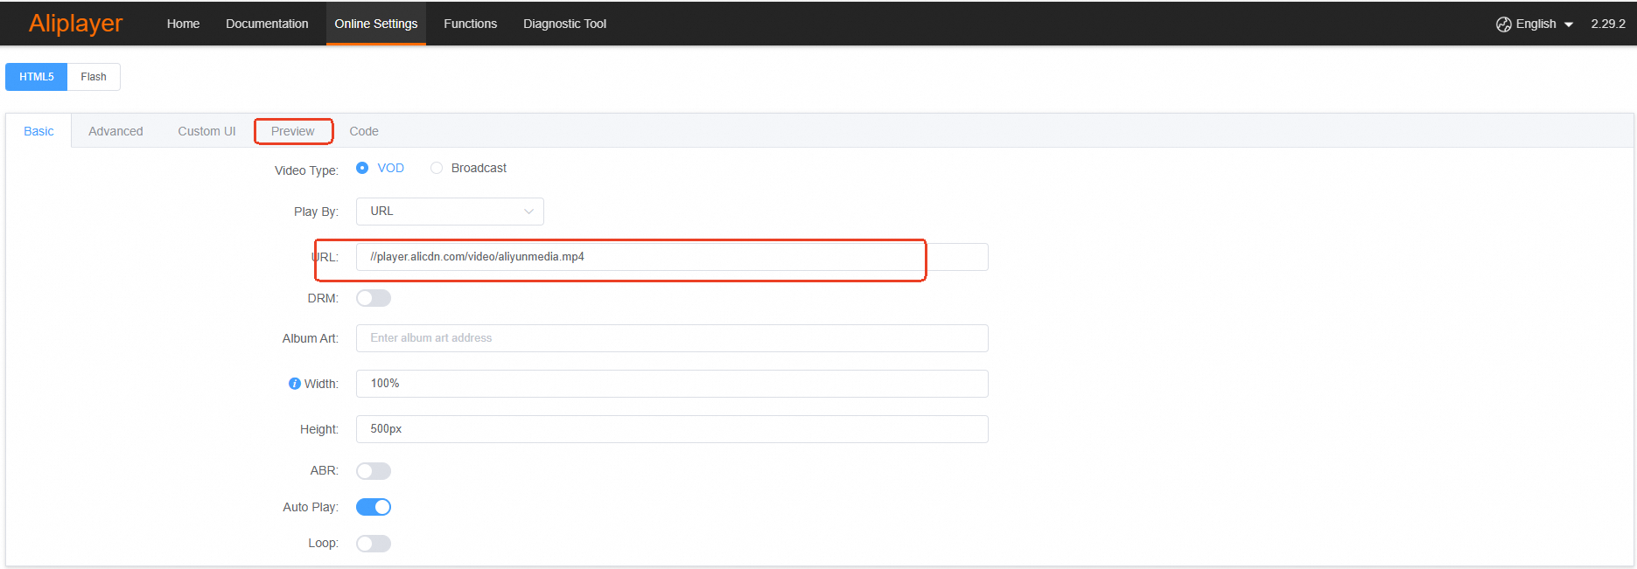Turn off the Auto Play switch
Screen dimensions: 1637x569
pyautogui.click(x=374, y=507)
